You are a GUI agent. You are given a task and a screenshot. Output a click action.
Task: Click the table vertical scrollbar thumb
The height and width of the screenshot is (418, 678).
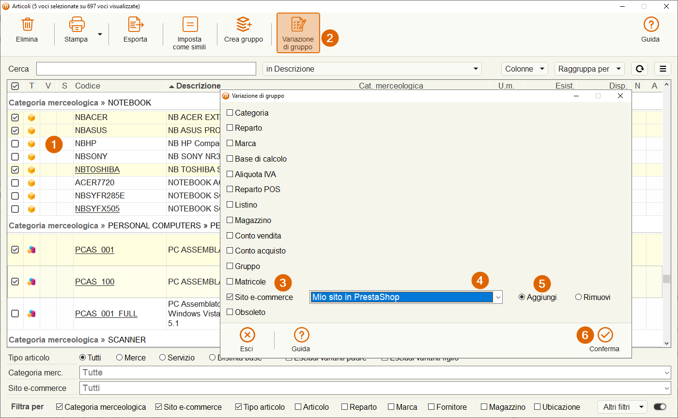click(x=667, y=279)
